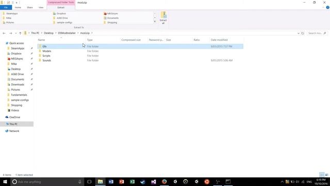This screenshot has height=186, width=330.
Task: Select the Scripts folder
Action: pos(46,56)
